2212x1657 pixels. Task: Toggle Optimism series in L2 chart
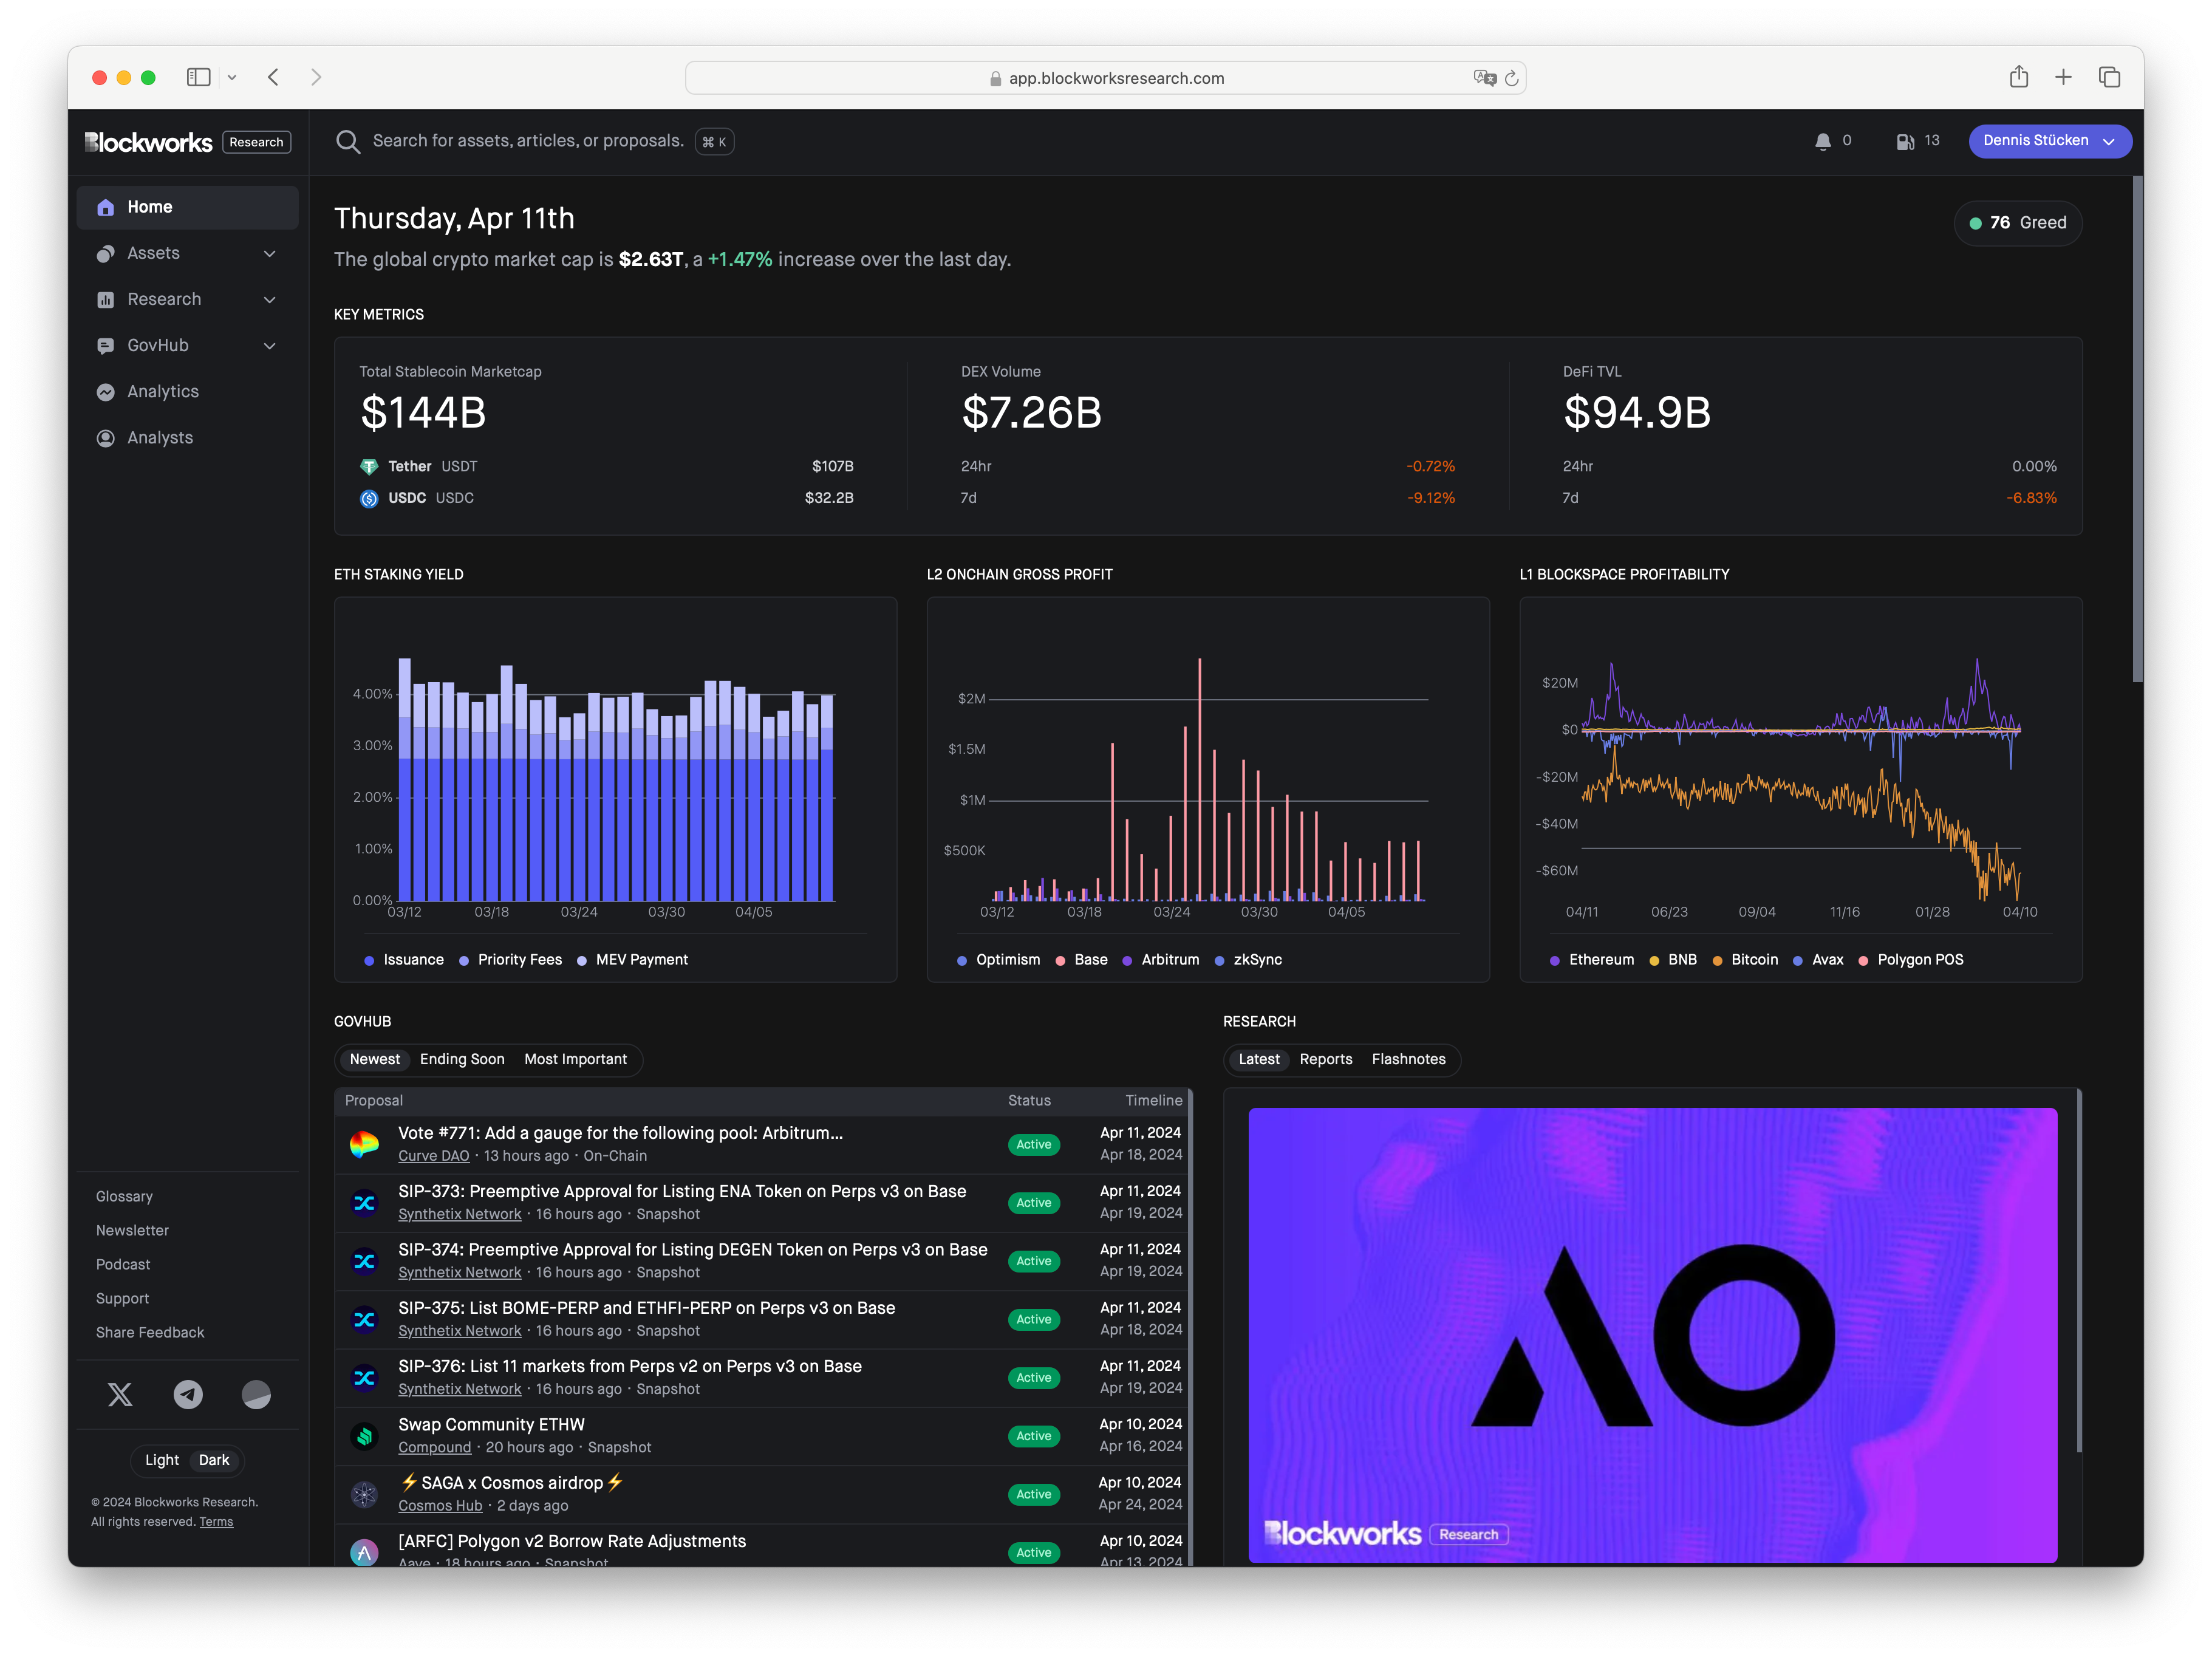point(998,960)
